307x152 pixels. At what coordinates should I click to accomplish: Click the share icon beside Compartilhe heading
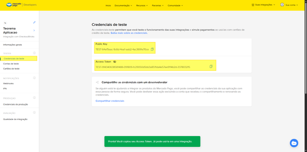(x=97, y=82)
